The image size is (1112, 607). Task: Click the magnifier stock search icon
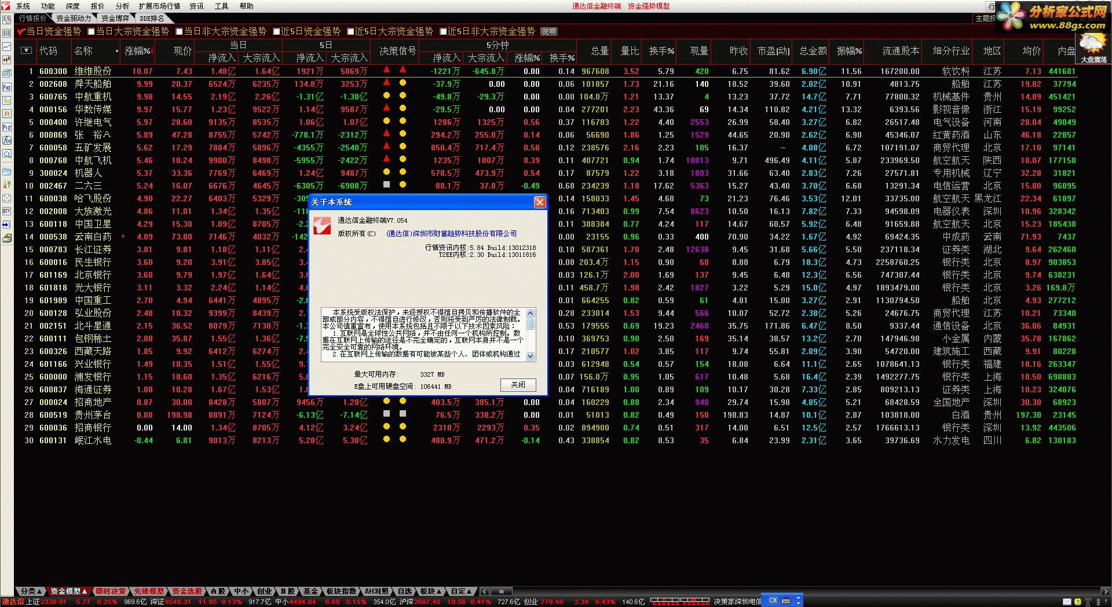7,154
